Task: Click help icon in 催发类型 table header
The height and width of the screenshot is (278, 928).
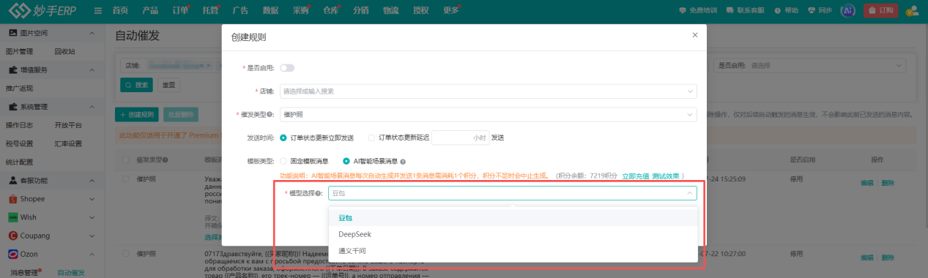Action: coord(166,159)
